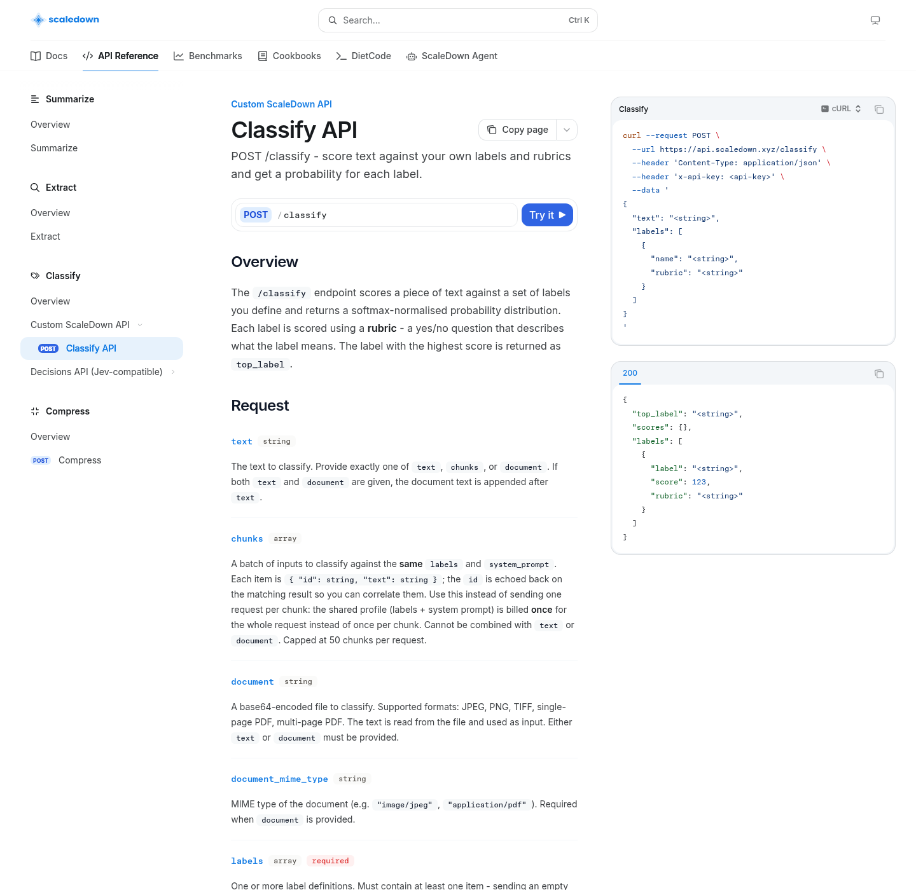Open the Classify API sidebar page
Viewport: 916px width, 890px height.
point(102,348)
